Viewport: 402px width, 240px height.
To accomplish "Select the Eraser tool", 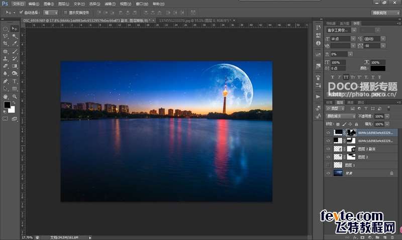I will coord(6,66).
